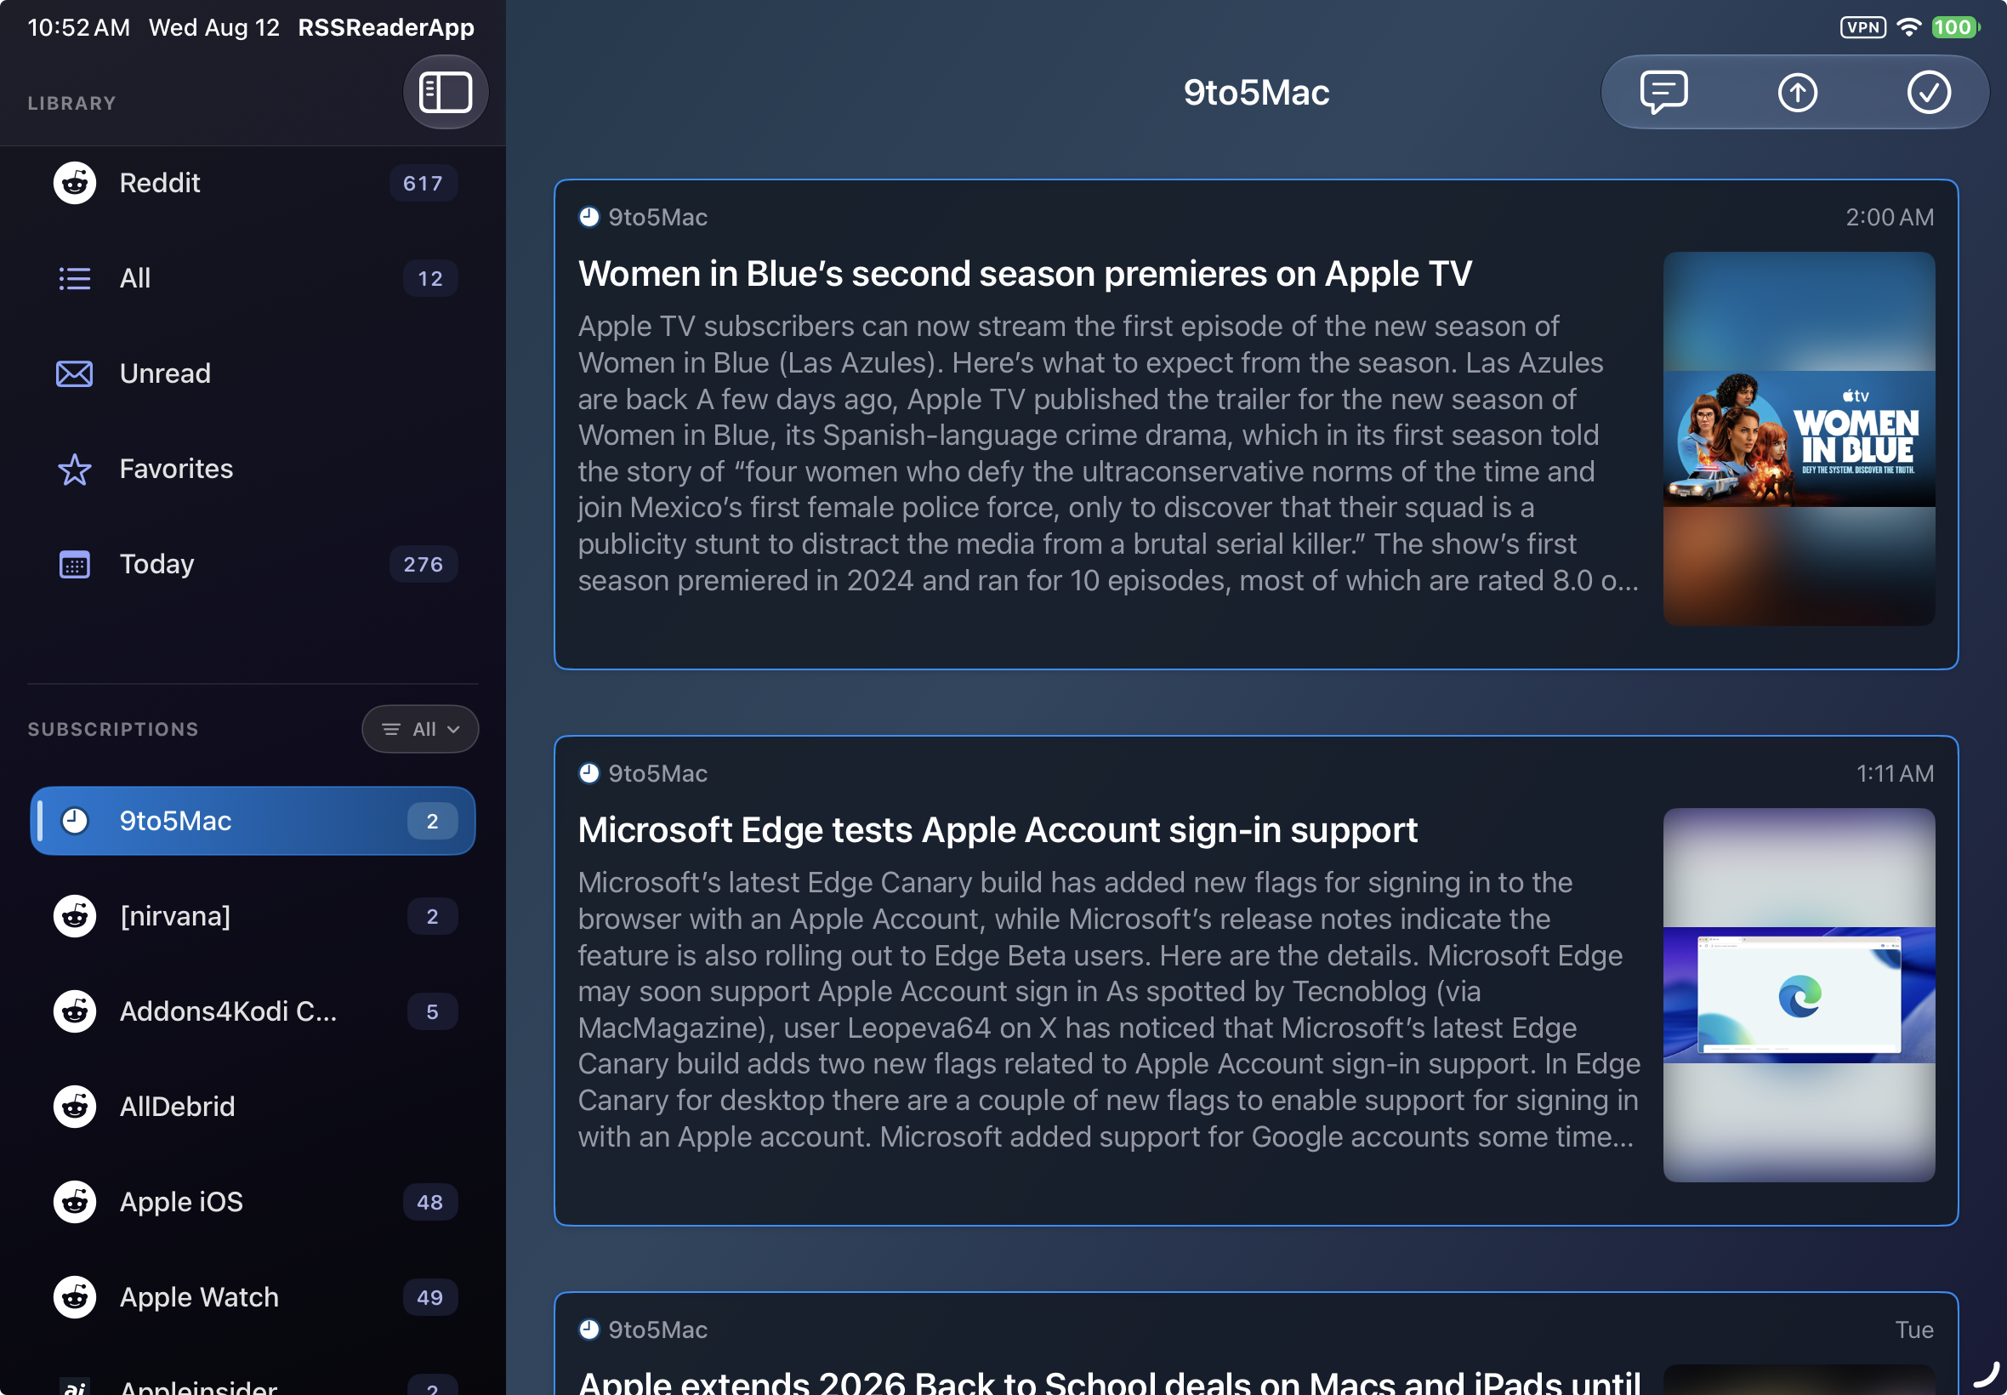Click the battery 100 indicator
2007x1395 pixels.
1955,27
